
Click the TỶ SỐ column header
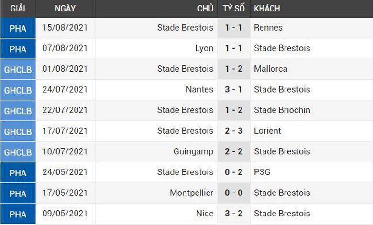click(x=233, y=9)
